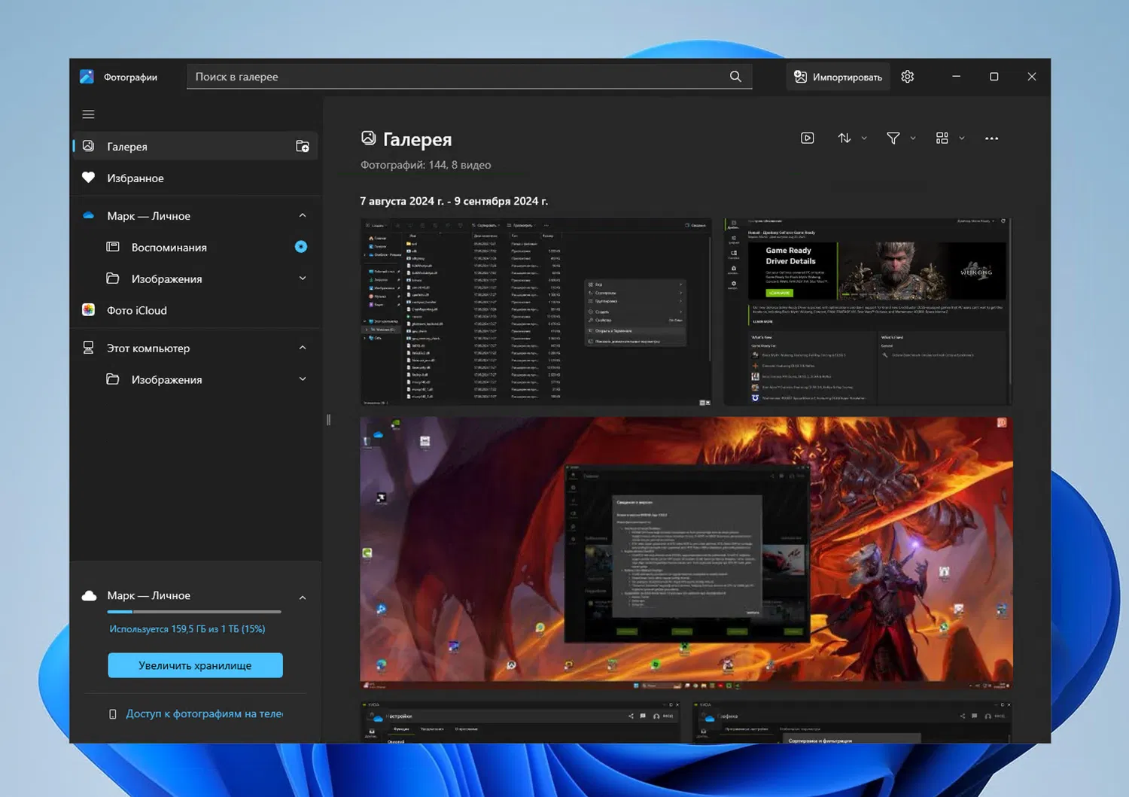
Task: Open file explorer screenshot thumbnail
Action: 536,312
